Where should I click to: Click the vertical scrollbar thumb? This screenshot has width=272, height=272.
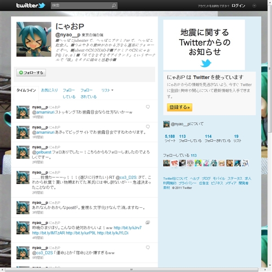270,70
